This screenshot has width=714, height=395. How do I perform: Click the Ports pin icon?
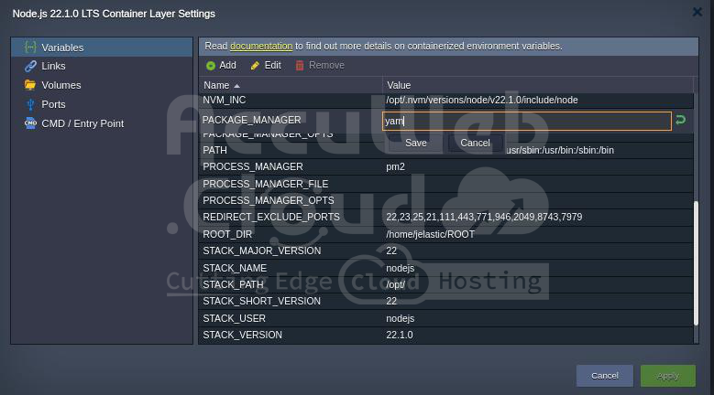30,104
